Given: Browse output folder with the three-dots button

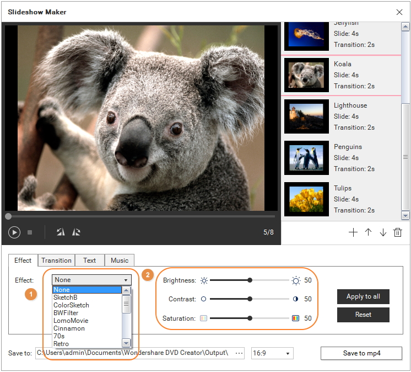Looking at the screenshot, I should pos(239,353).
